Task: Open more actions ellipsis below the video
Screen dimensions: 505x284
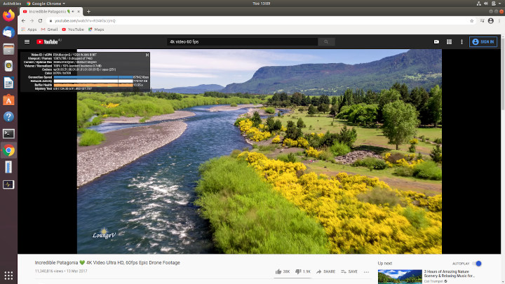Action: 366,272
